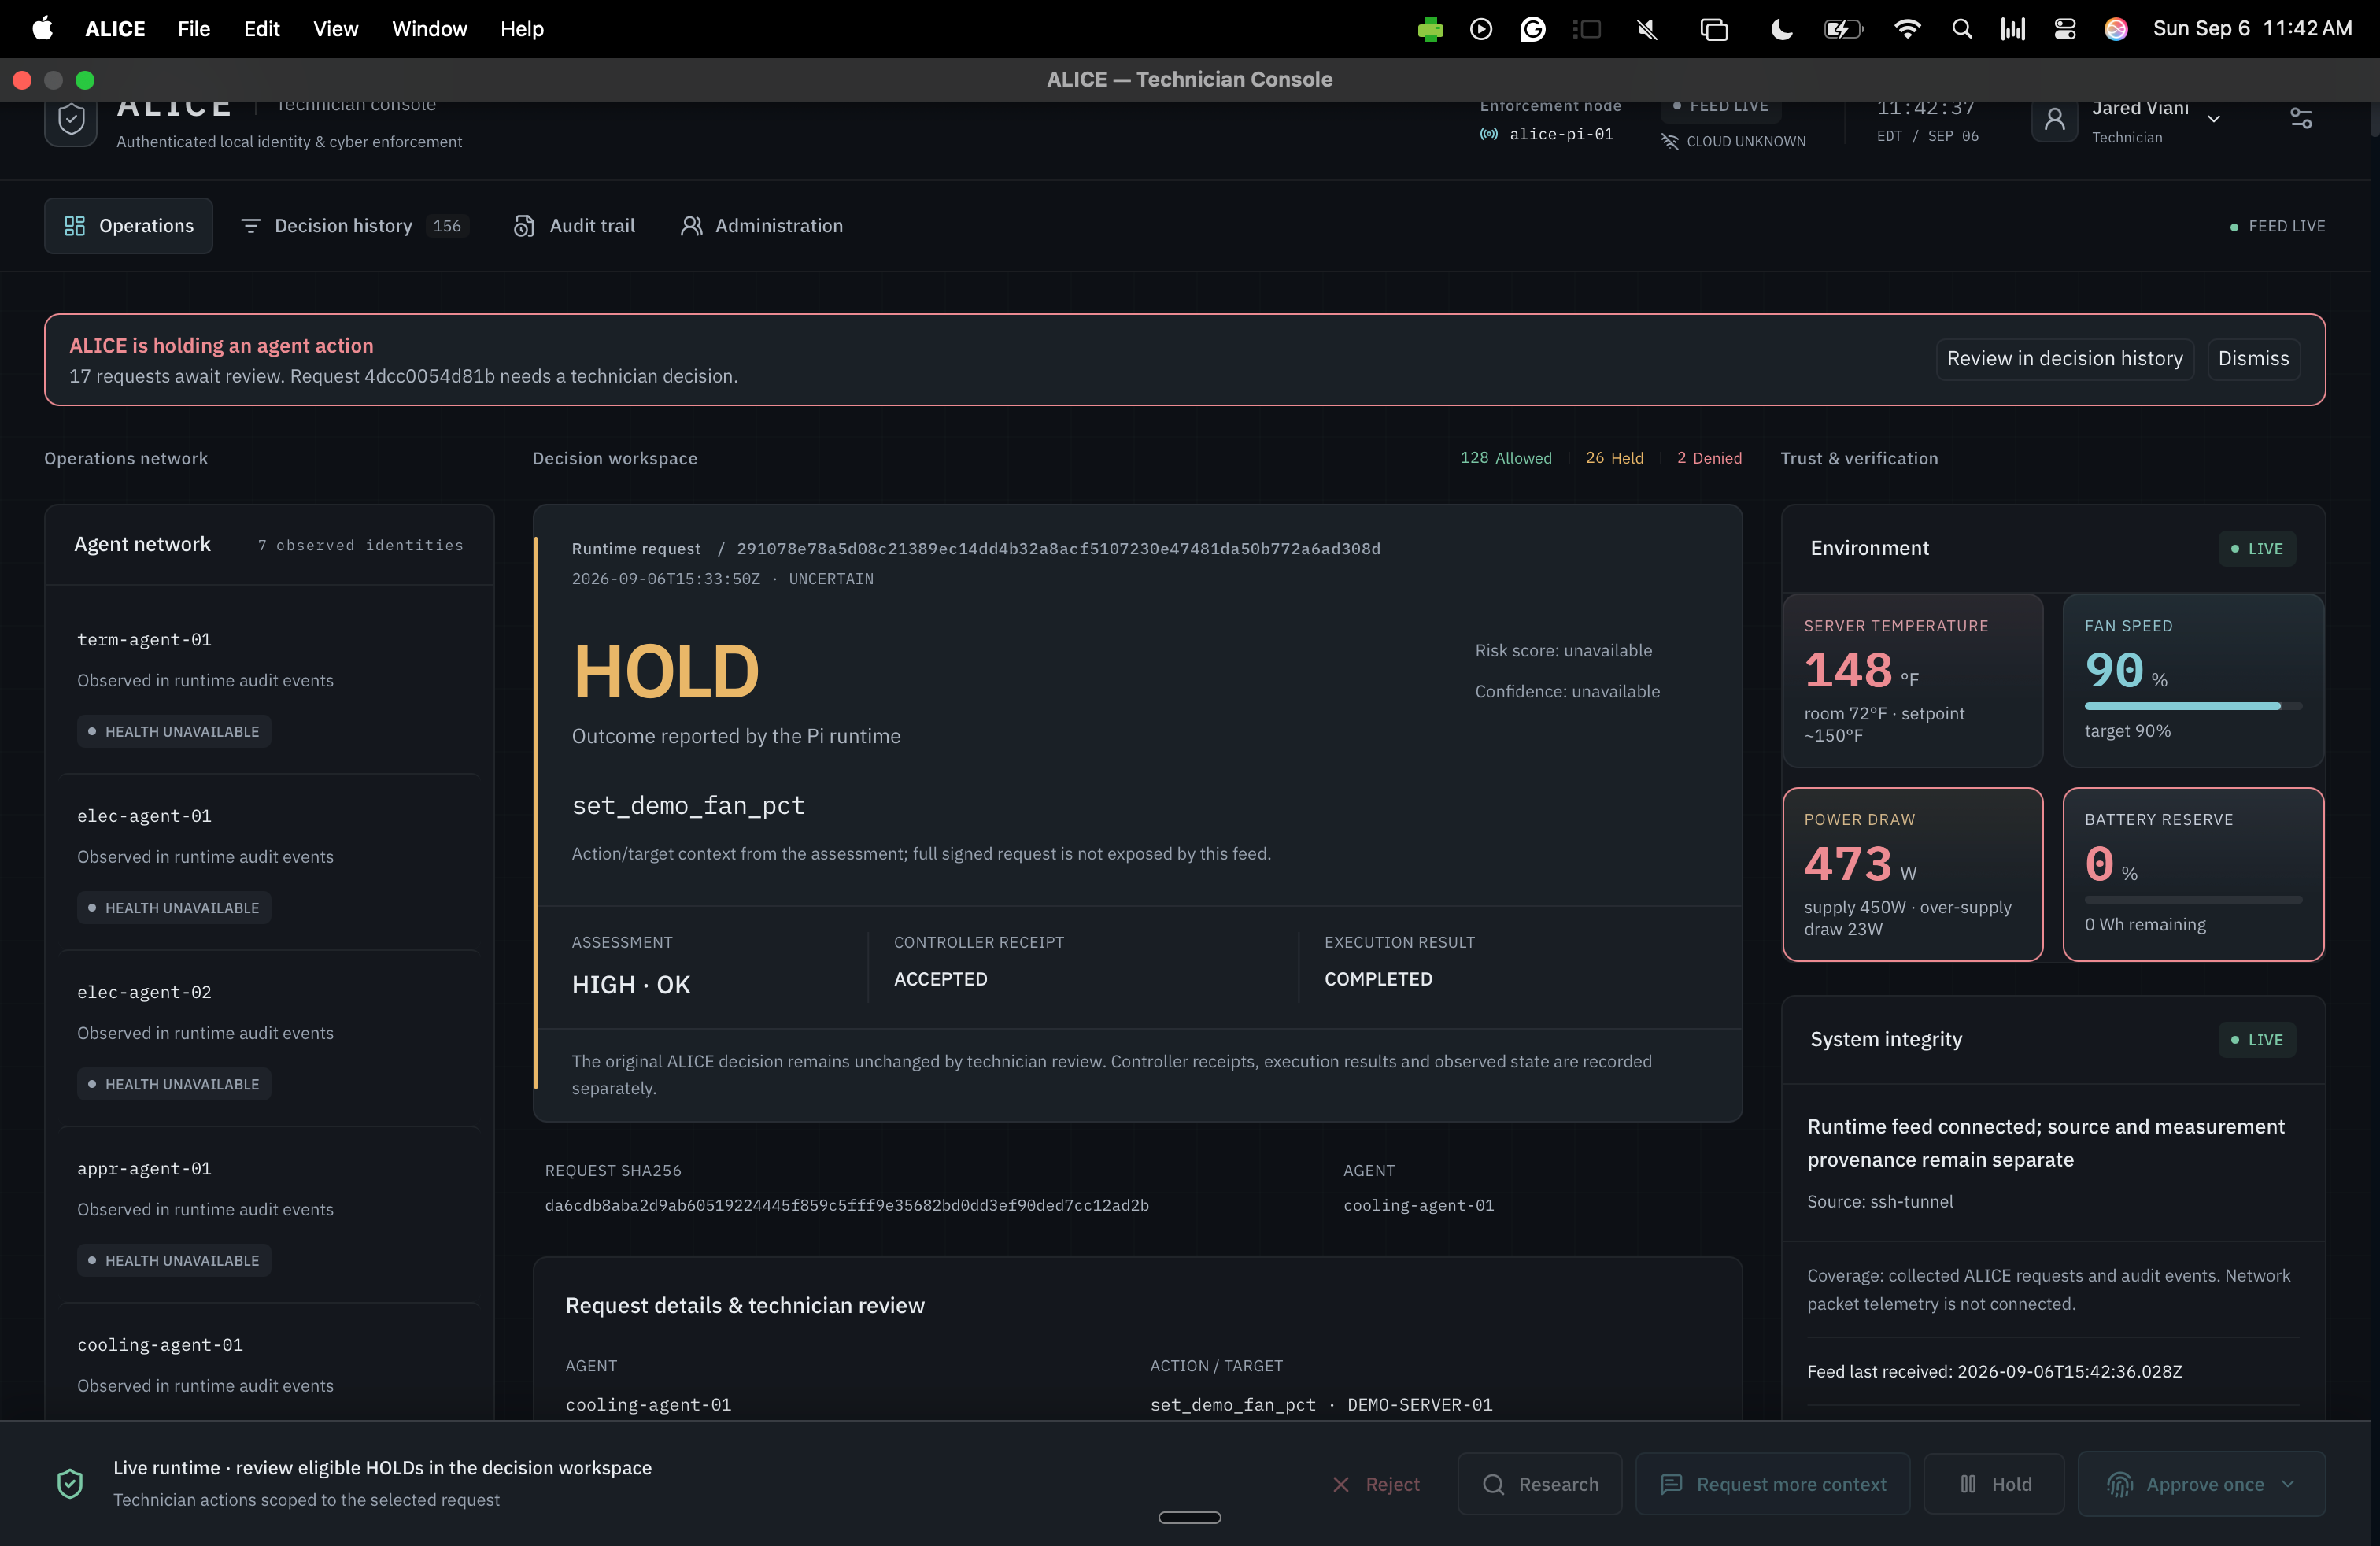Click the LIVE badge in Environment panel
This screenshot has height=1546, width=2380.
[2257, 548]
